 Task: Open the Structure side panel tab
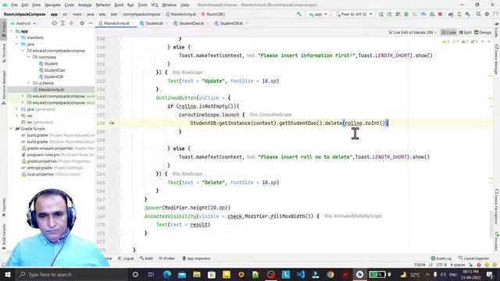pos(4,53)
